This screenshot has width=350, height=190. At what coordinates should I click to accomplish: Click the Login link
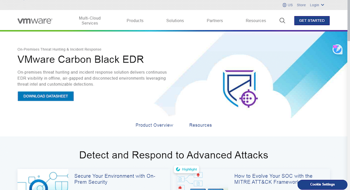[314, 5]
